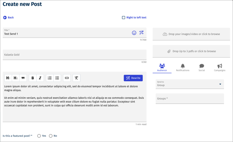Click the magic wand icon in Title field
The height and width of the screenshot is (142, 233).
[141, 33]
